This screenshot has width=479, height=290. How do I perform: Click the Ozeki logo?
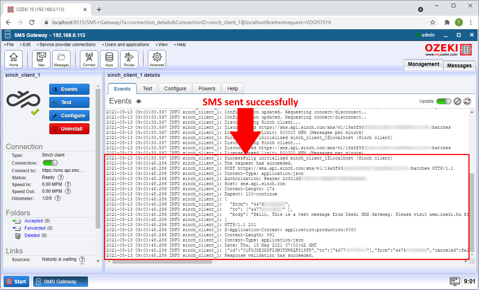tap(448, 49)
